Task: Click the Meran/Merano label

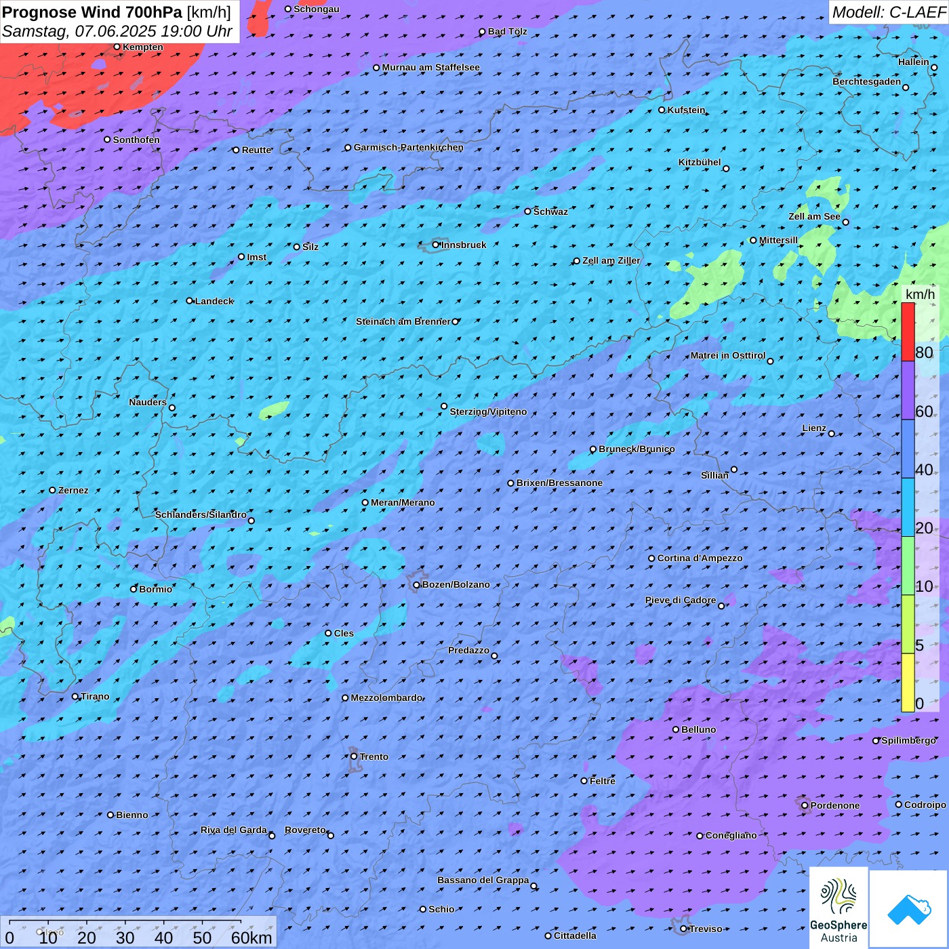Action: (403, 502)
